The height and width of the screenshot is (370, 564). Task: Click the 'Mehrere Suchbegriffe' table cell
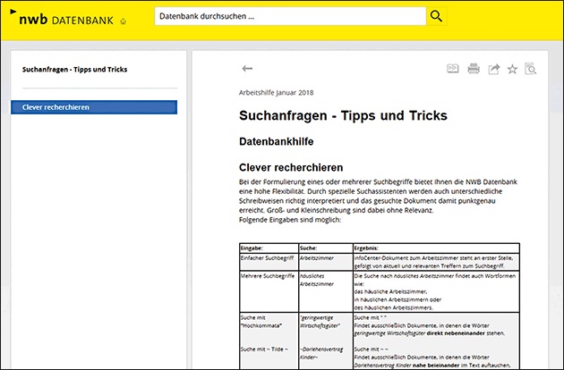coord(267,279)
